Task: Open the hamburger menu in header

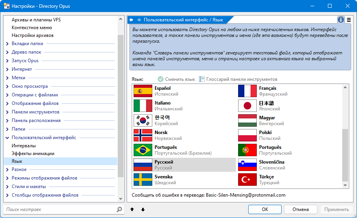Action: 349,20
